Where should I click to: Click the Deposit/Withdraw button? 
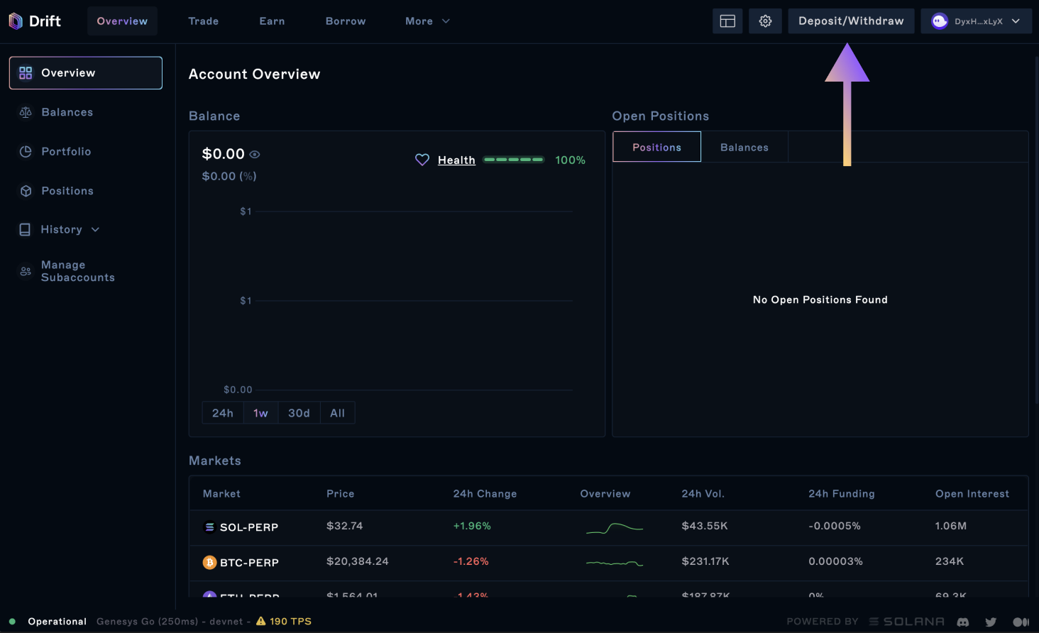851,21
